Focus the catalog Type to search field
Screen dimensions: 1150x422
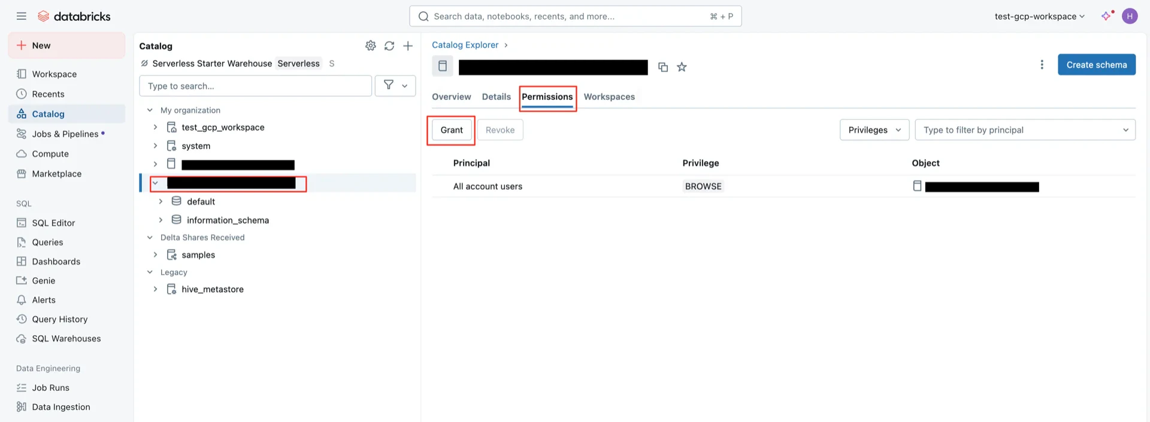pos(256,86)
